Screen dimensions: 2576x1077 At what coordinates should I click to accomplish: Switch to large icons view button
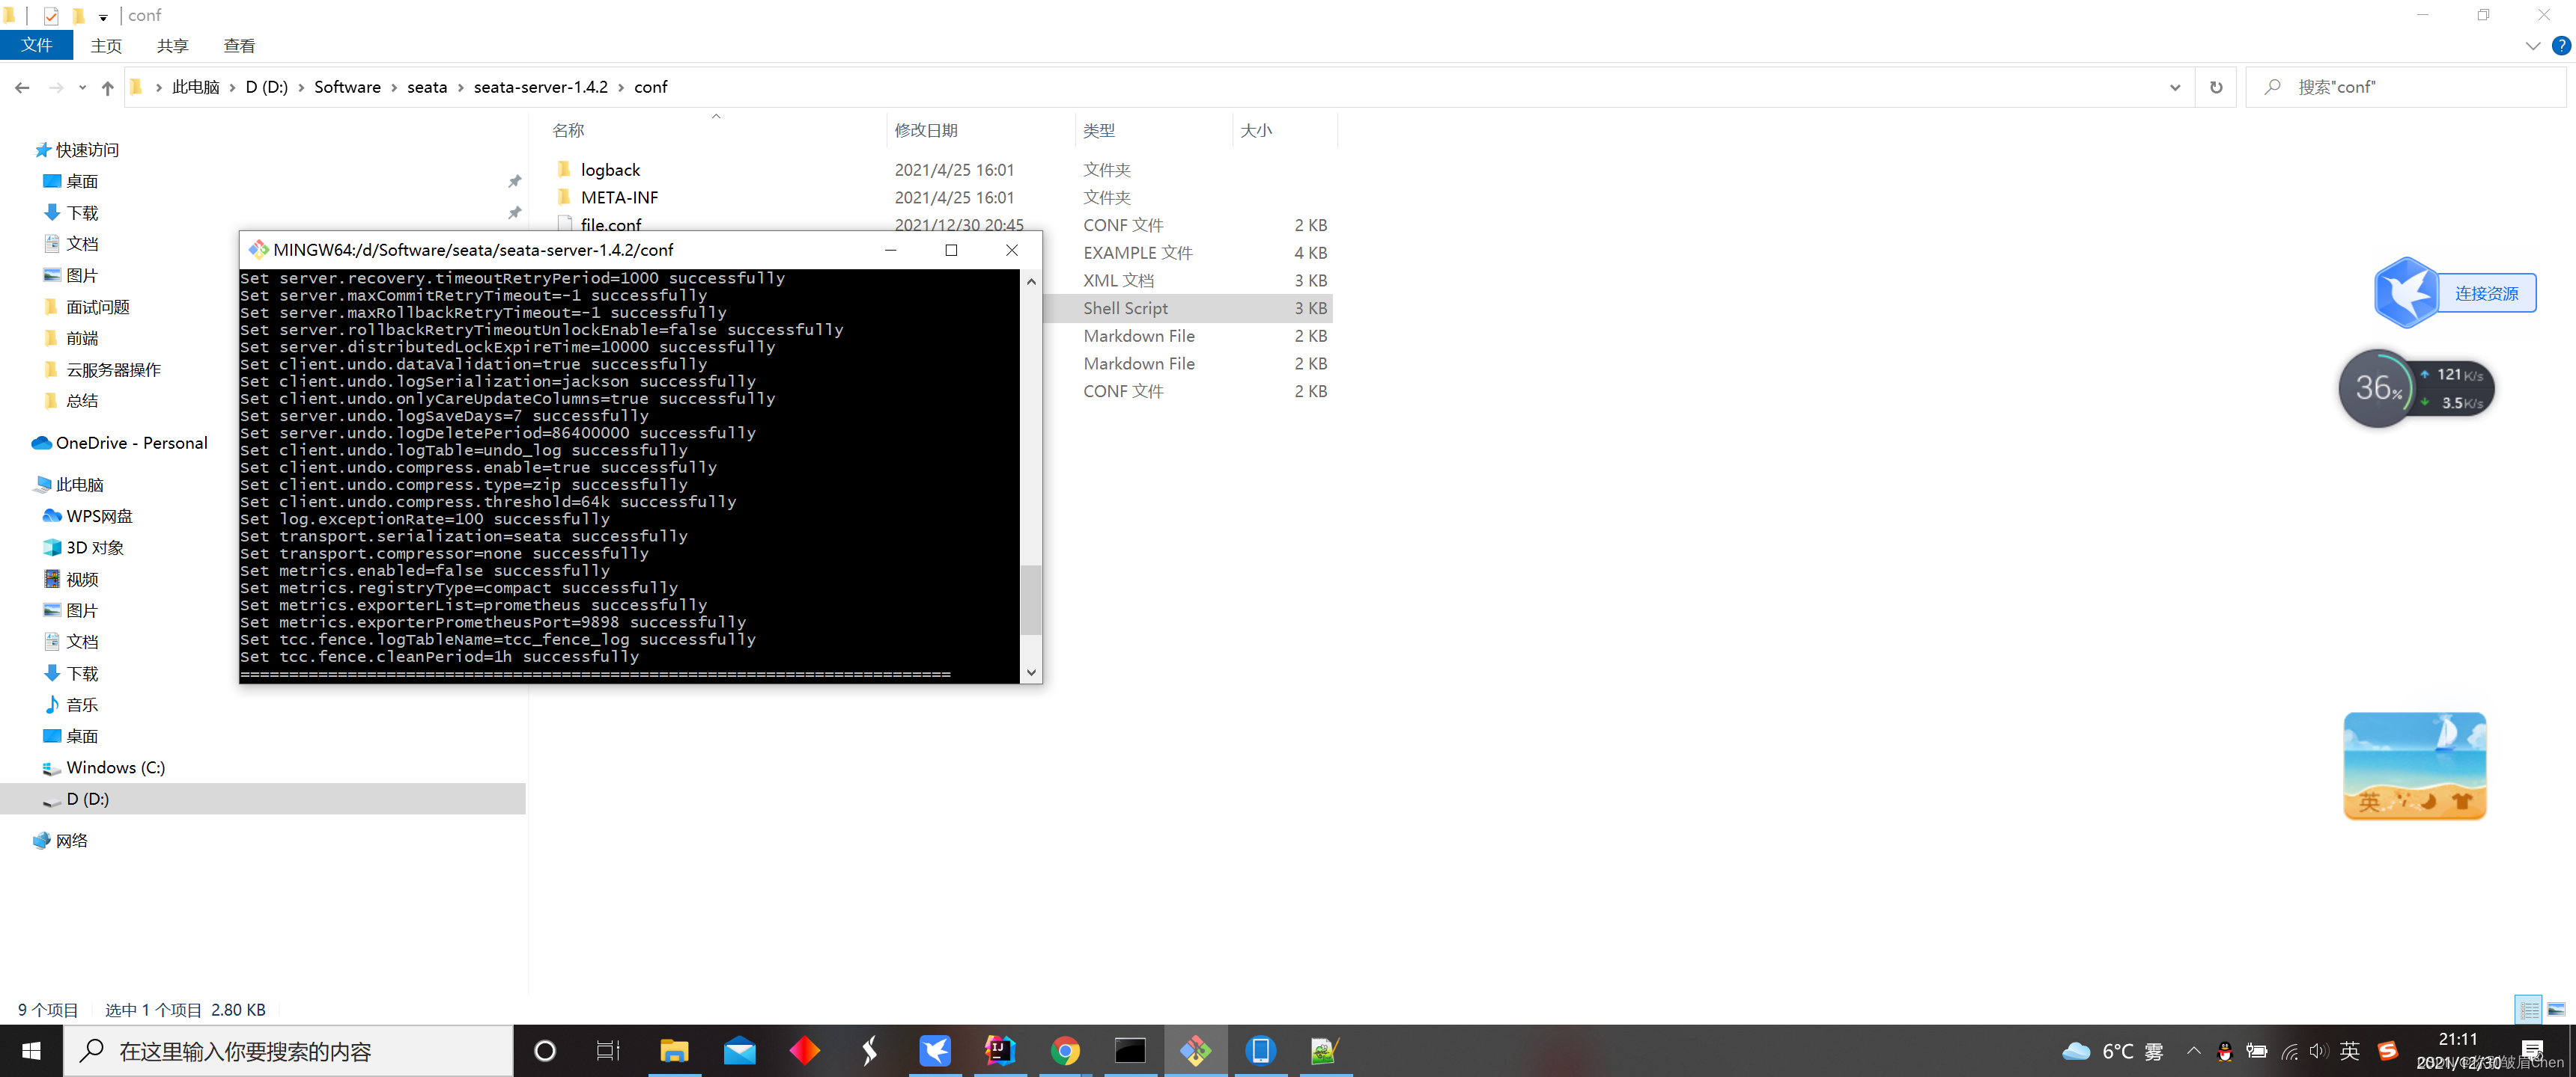click(2555, 1009)
